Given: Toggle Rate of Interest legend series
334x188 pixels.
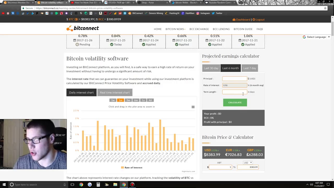Looking at the screenshot, I should point(132,168).
